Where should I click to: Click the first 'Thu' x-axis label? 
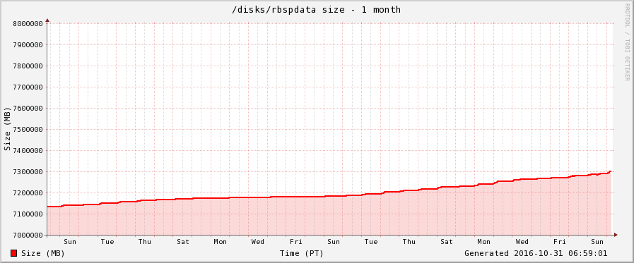point(145,242)
